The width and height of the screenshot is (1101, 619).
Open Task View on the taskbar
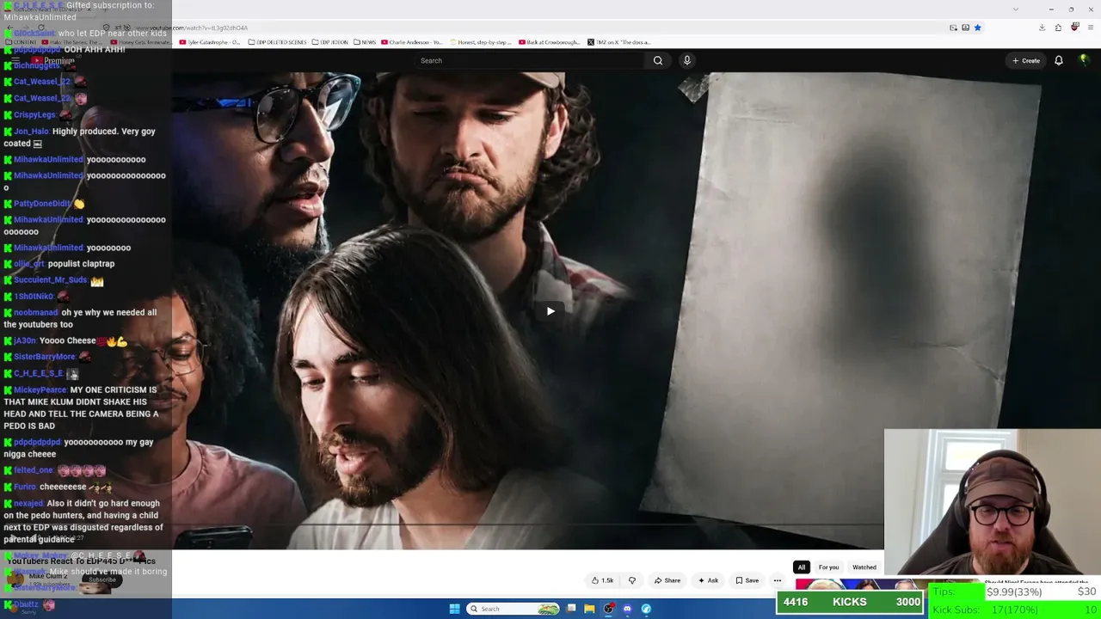(x=571, y=609)
